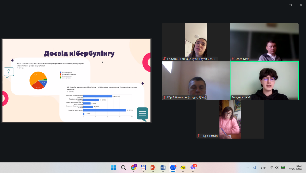
Task: Expand the hidden system tray icons chevron
Action: coord(247,168)
